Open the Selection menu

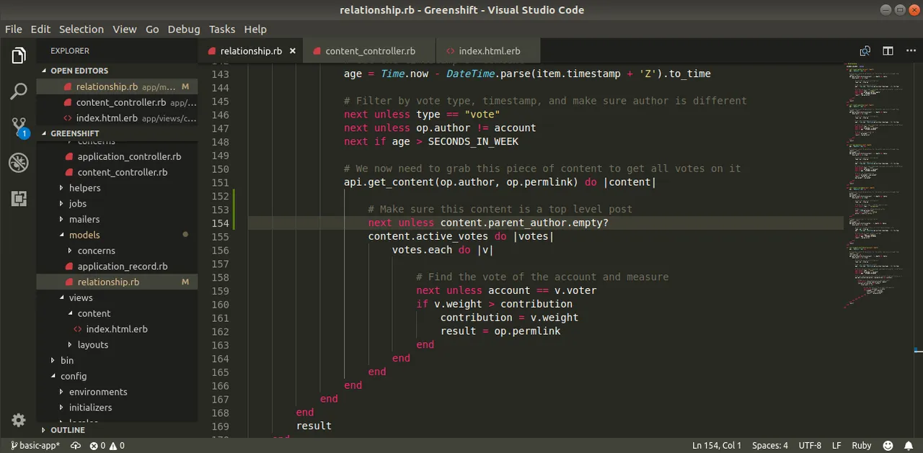pyautogui.click(x=81, y=29)
